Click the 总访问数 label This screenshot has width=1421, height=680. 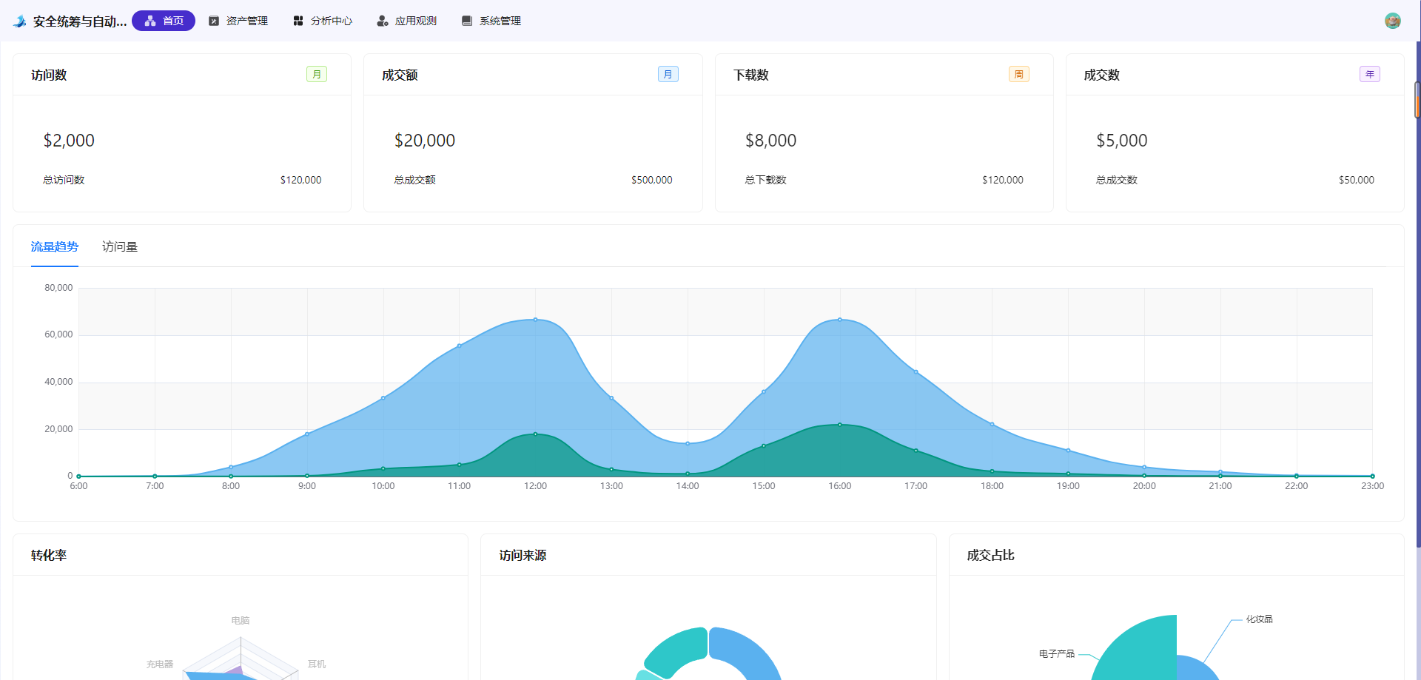pos(64,180)
